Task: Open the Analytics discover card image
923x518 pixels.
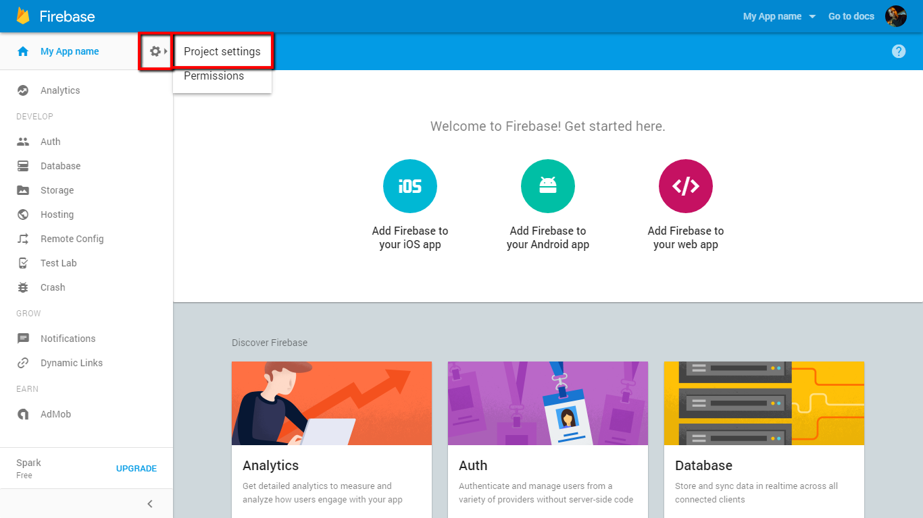Action: pyautogui.click(x=331, y=403)
